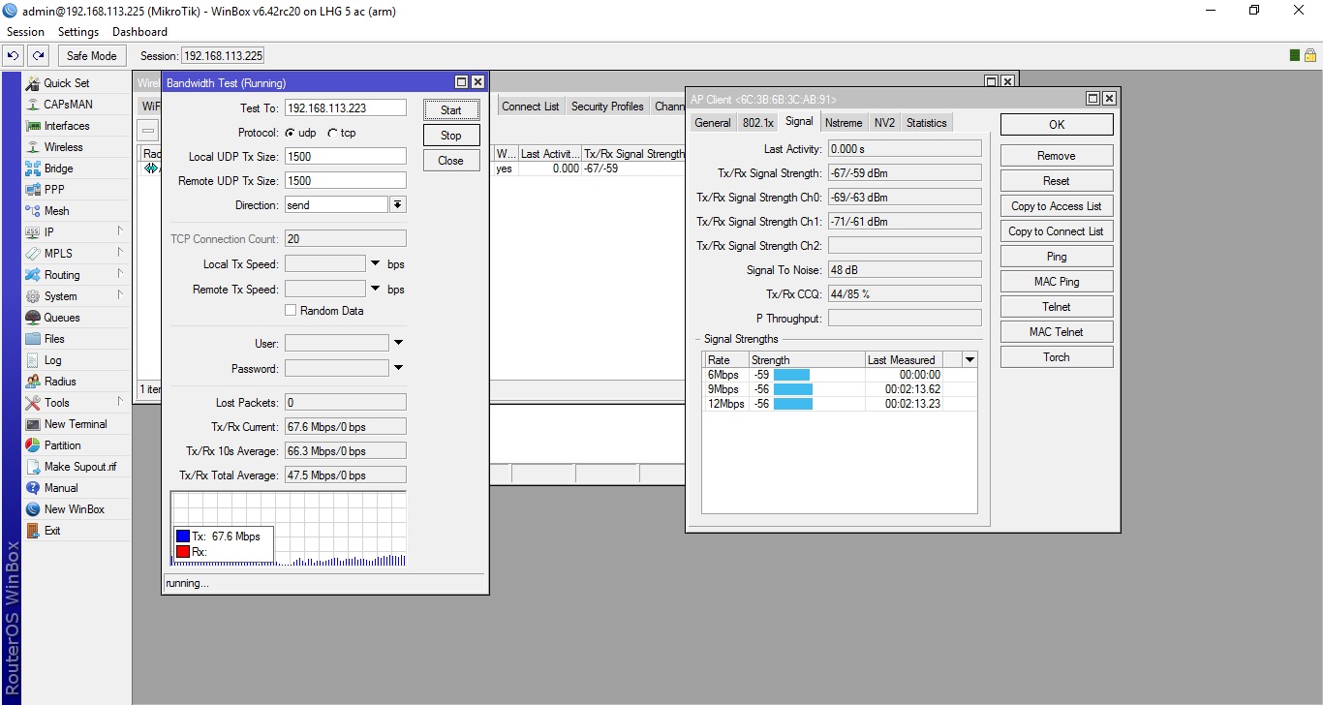The width and height of the screenshot is (1323, 705).
Task: Open the Queues sidebar entry
Action: [62, 318]
